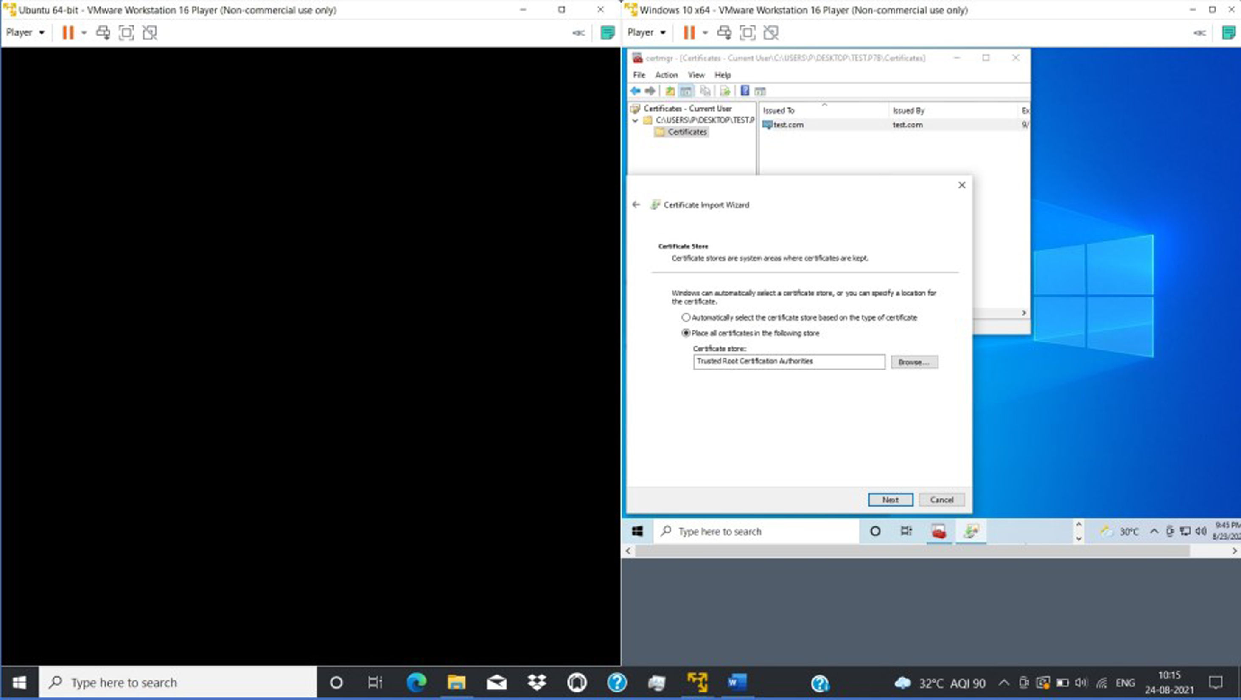This screenshot has height=700, width=1241.
Task: Enter full screen mode in Ubuntu player
Action: coord(126,33)
